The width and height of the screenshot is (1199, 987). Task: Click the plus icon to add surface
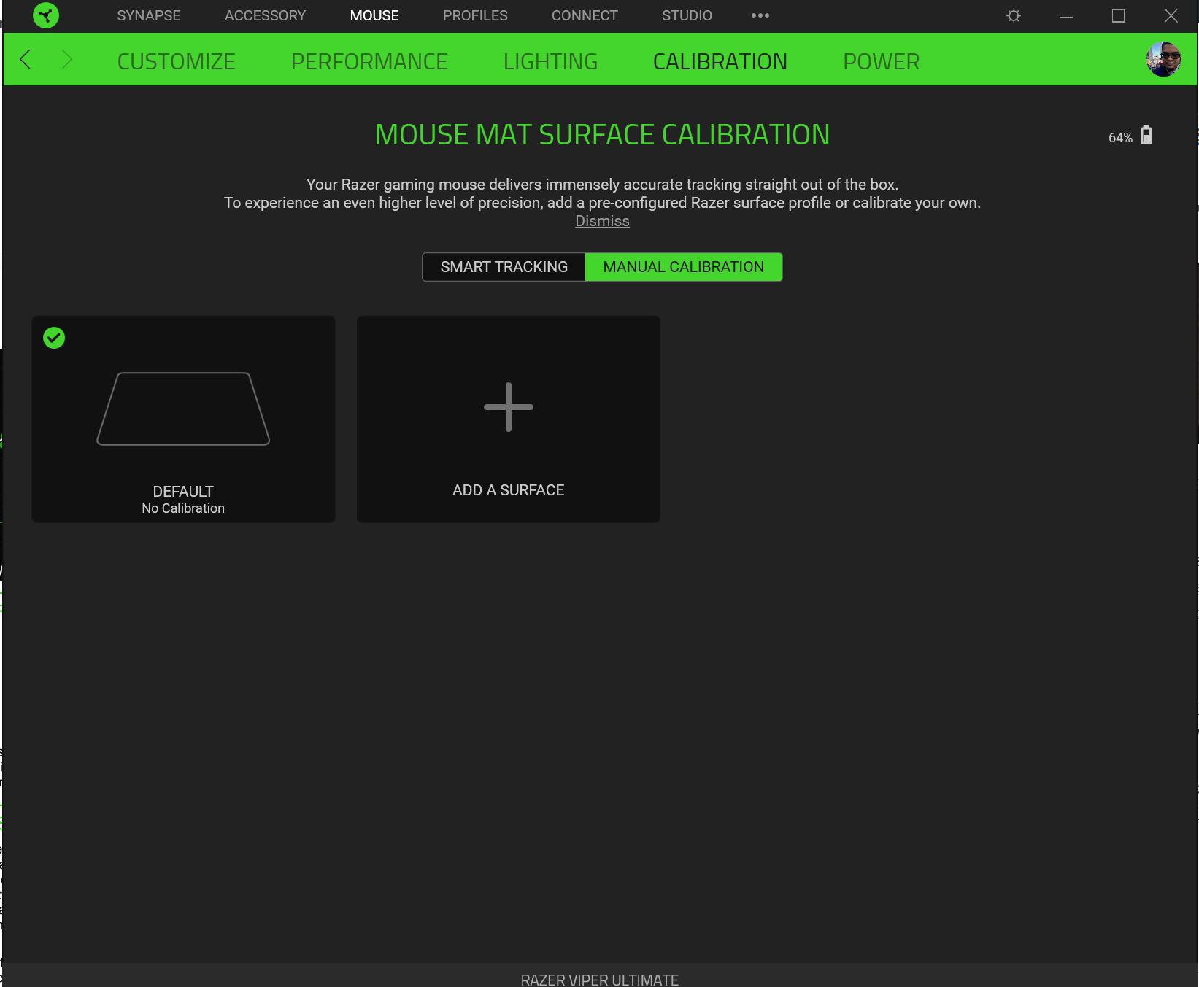[509, 407]
